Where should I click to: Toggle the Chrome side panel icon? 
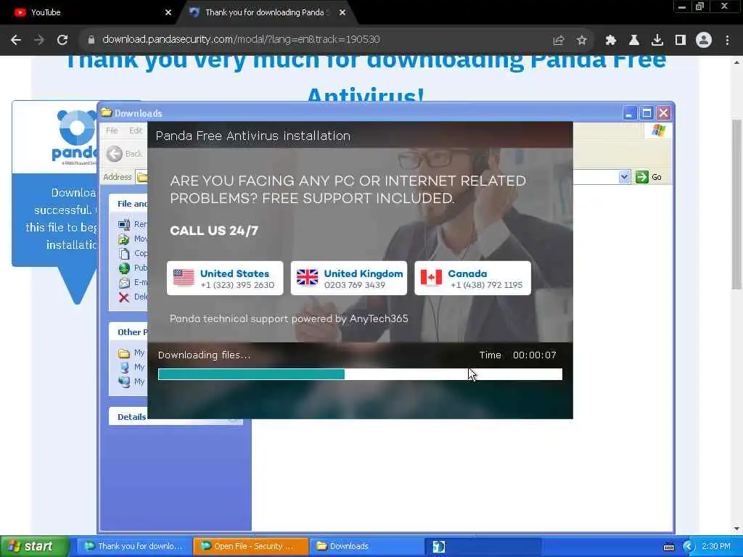681,41
